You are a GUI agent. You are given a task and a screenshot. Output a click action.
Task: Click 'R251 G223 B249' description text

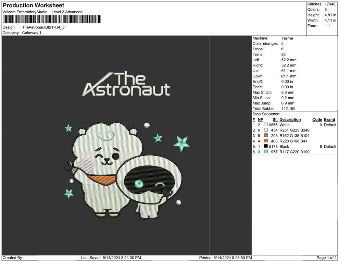pyautogui.click(x=294, y=130)
